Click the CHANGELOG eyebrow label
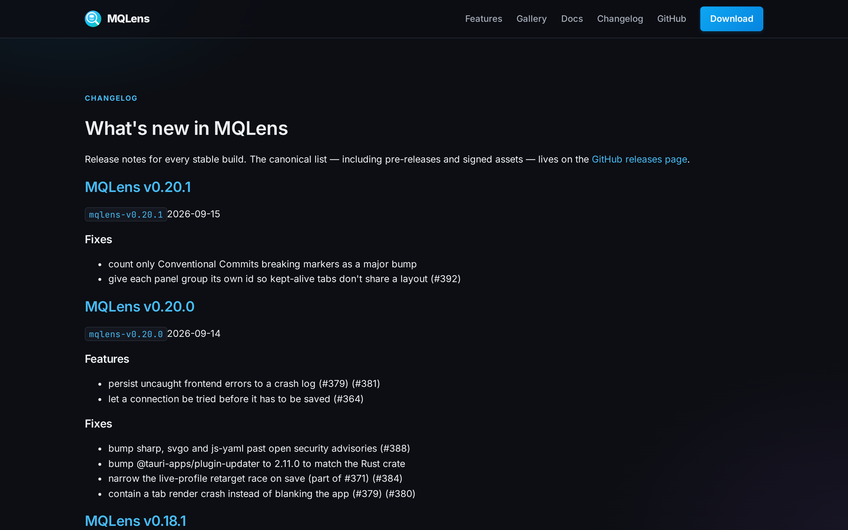 [x=111, y=98]
